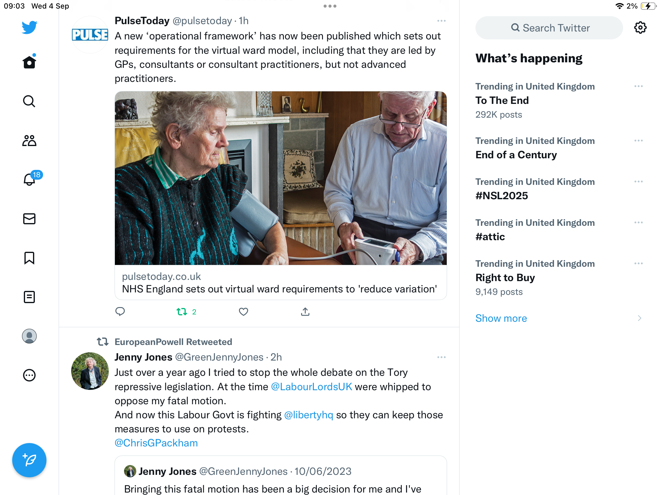Compose a new tweet button
The height and width of the screenshot is (495, 660).
coord(29,460)
